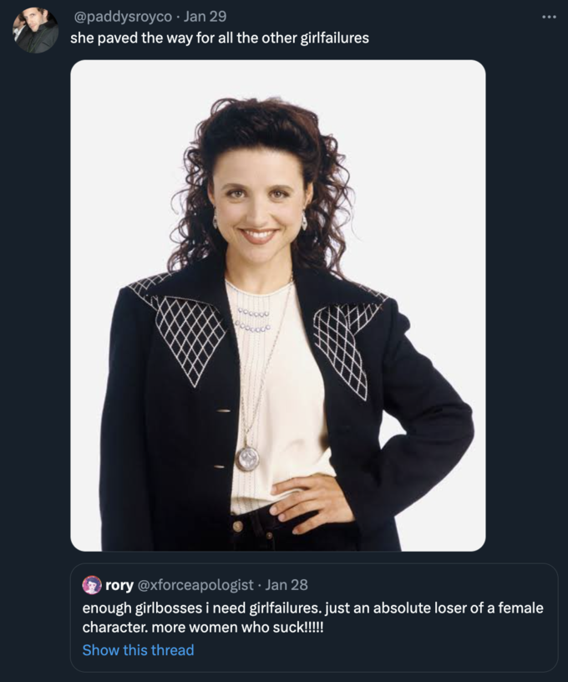Open the three-dot more options menu
Image resolution: width=568 pixels, height=682 pixels.
tap(549, 17)
